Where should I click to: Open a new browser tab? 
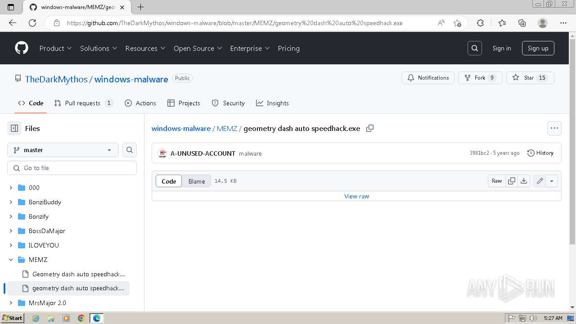140,7
